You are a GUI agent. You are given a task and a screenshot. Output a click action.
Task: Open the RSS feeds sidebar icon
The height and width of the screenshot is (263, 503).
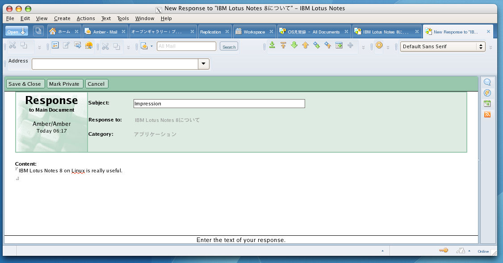(x=487, y=114)
